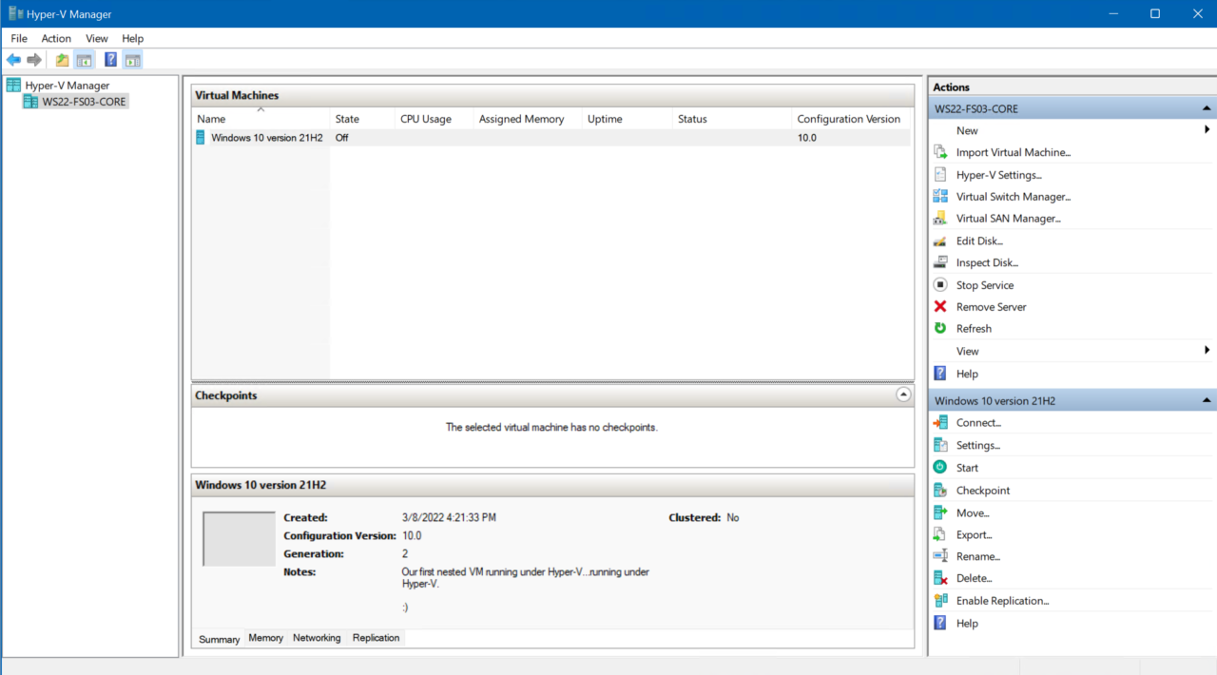This screenshot has width=1217, height=675.
Task: Click the Stop Service icon
Action: [x=940, y=285]
